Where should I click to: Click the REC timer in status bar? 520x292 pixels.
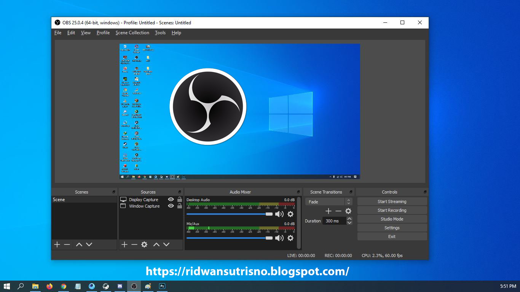point(338,255)
